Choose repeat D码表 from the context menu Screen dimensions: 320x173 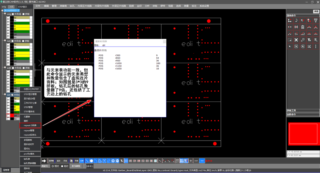[30, 126]
